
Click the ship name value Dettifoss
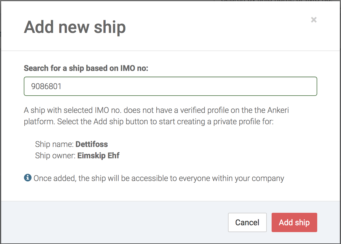pyautogui.click(x=91, y=144)
